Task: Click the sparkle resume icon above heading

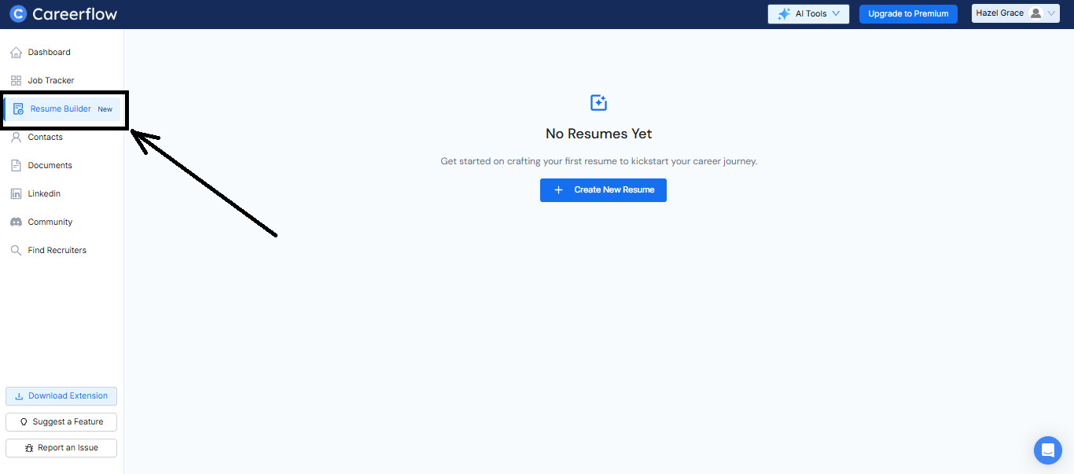Action: point(598,103)
